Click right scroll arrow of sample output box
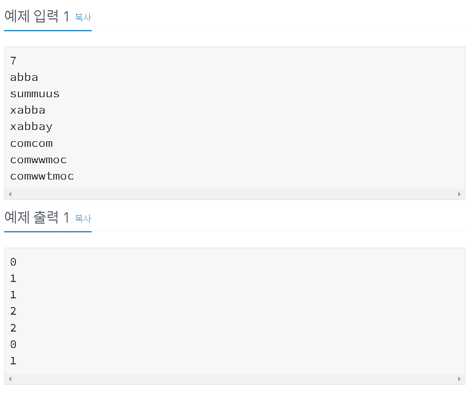 459,379
